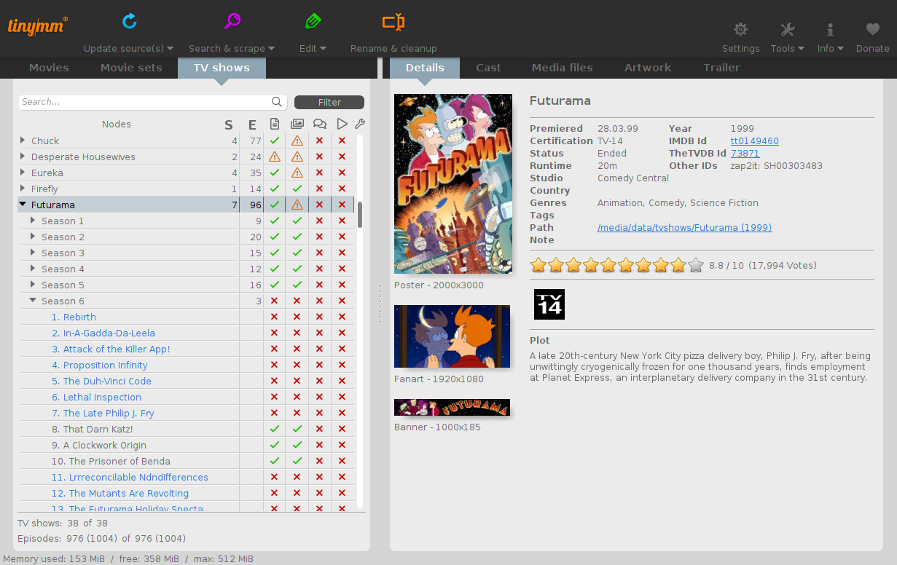
Task: Click the wrench column settings icon
Action: (360, 125)
